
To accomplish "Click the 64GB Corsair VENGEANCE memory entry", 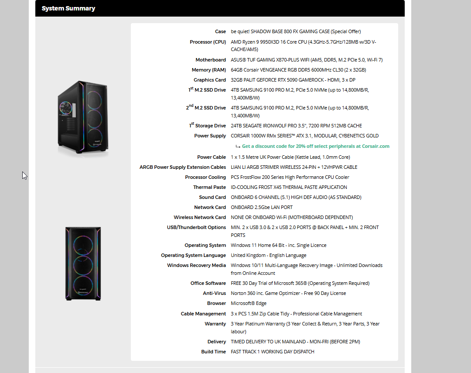I will (298, 70).
